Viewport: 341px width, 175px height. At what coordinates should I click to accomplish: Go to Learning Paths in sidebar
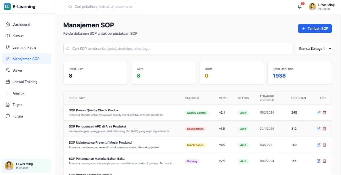coord(24,47)
